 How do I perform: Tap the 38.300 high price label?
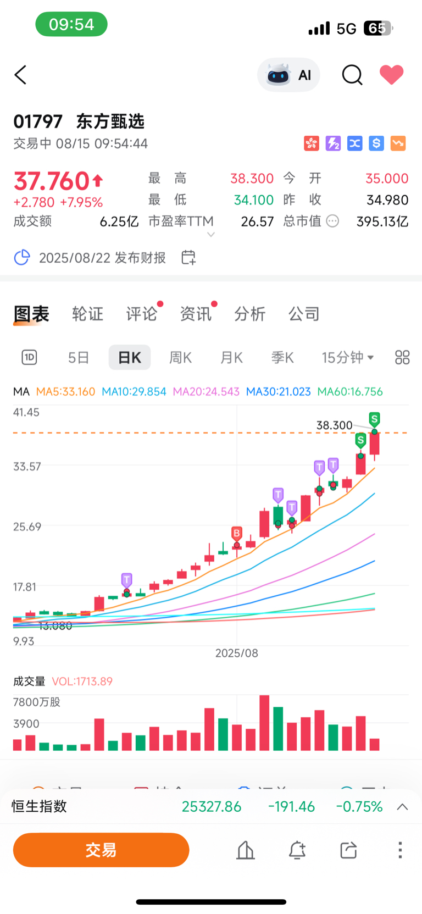(334, 425)
